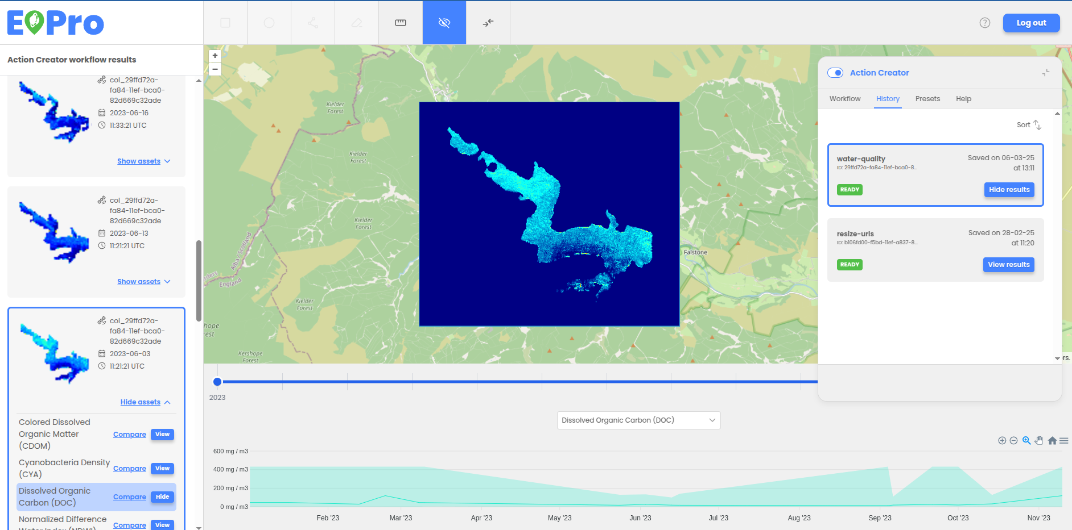The image size is (1072, 530).
Task: Open the Dissolved Organic Carbon dropdown selector
Action: coord(638,420)
